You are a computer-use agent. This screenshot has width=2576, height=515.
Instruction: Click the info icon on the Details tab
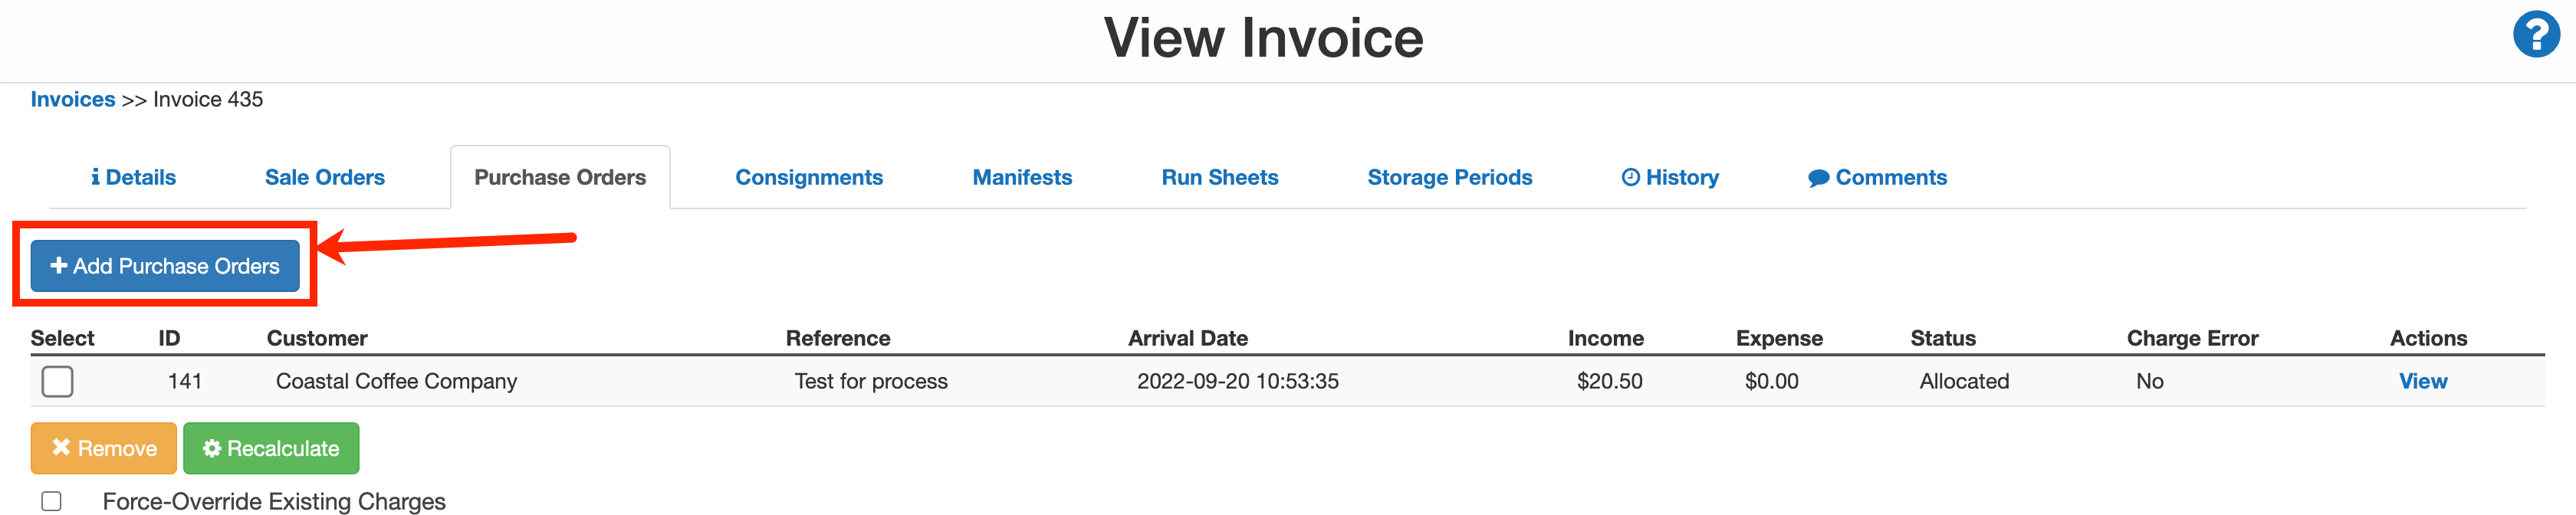[x=96, y=177]
